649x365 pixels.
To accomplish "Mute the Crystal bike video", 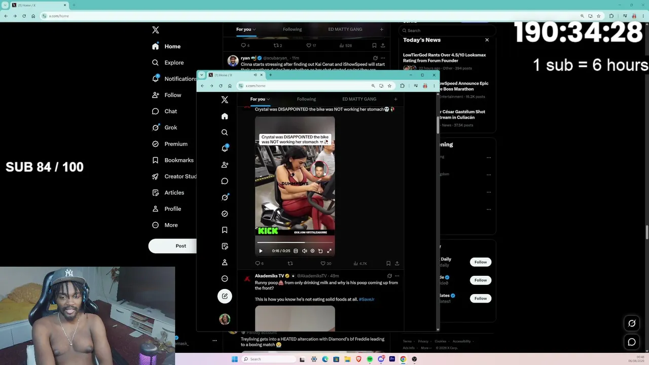I will (x=304, y=251).
